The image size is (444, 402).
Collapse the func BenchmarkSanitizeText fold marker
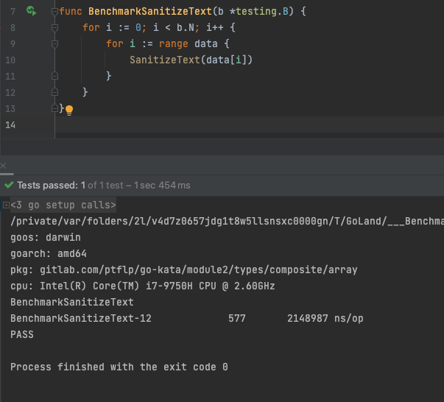coord(55,12)
